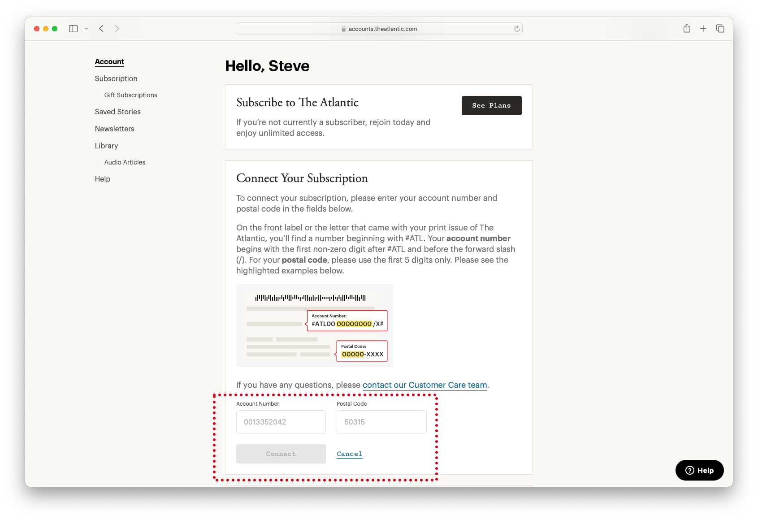Select the Account section in navigation
The image size is (758, 520).
[109, 61]
